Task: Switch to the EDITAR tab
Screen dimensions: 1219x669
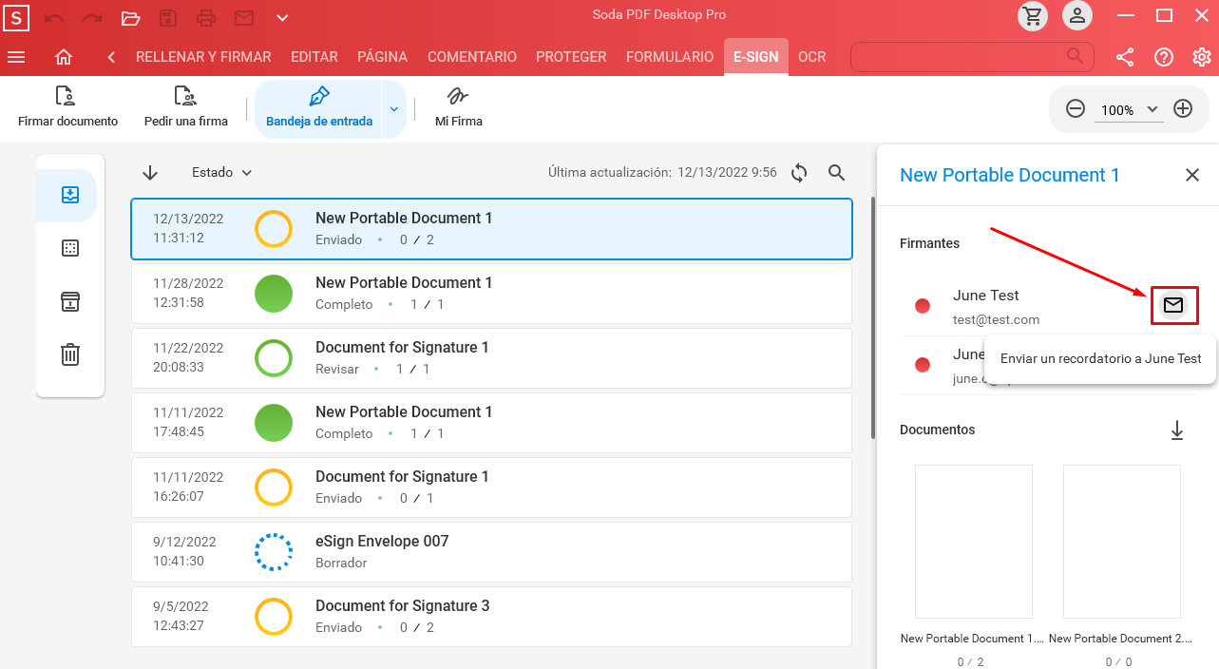Action: click(x=314, y=57)
